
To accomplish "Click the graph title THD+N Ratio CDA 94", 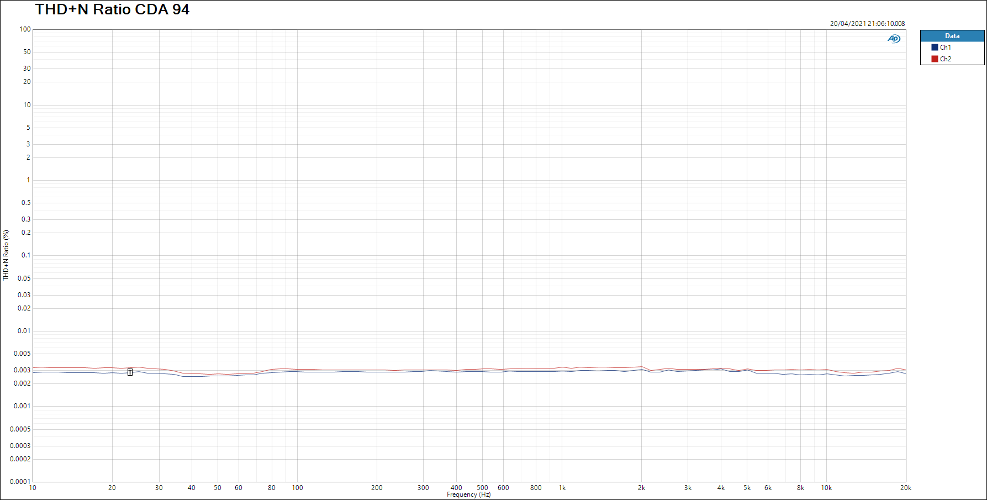I will tap(112, 9).
